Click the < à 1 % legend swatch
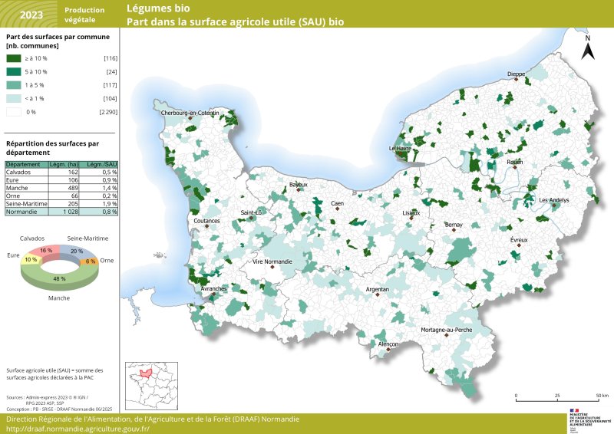The height and width of the screenshot is (434, 614). tap(14, 99)
